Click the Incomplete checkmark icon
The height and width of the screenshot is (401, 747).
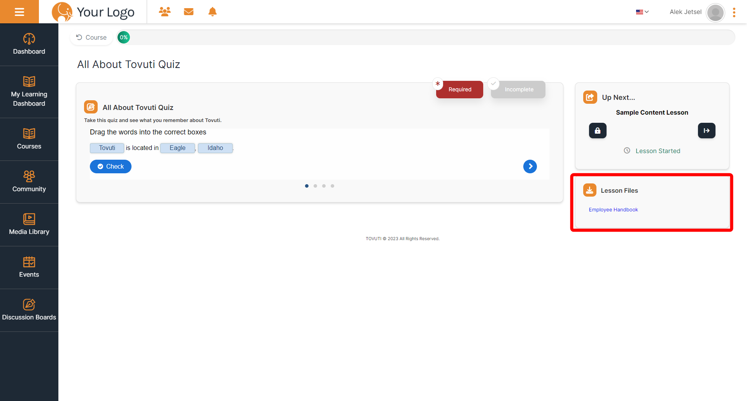click(x=493, y=83)
